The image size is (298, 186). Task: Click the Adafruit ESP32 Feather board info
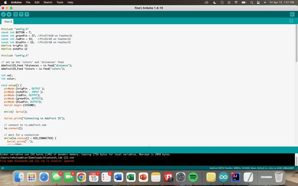(x=252, y=168)
